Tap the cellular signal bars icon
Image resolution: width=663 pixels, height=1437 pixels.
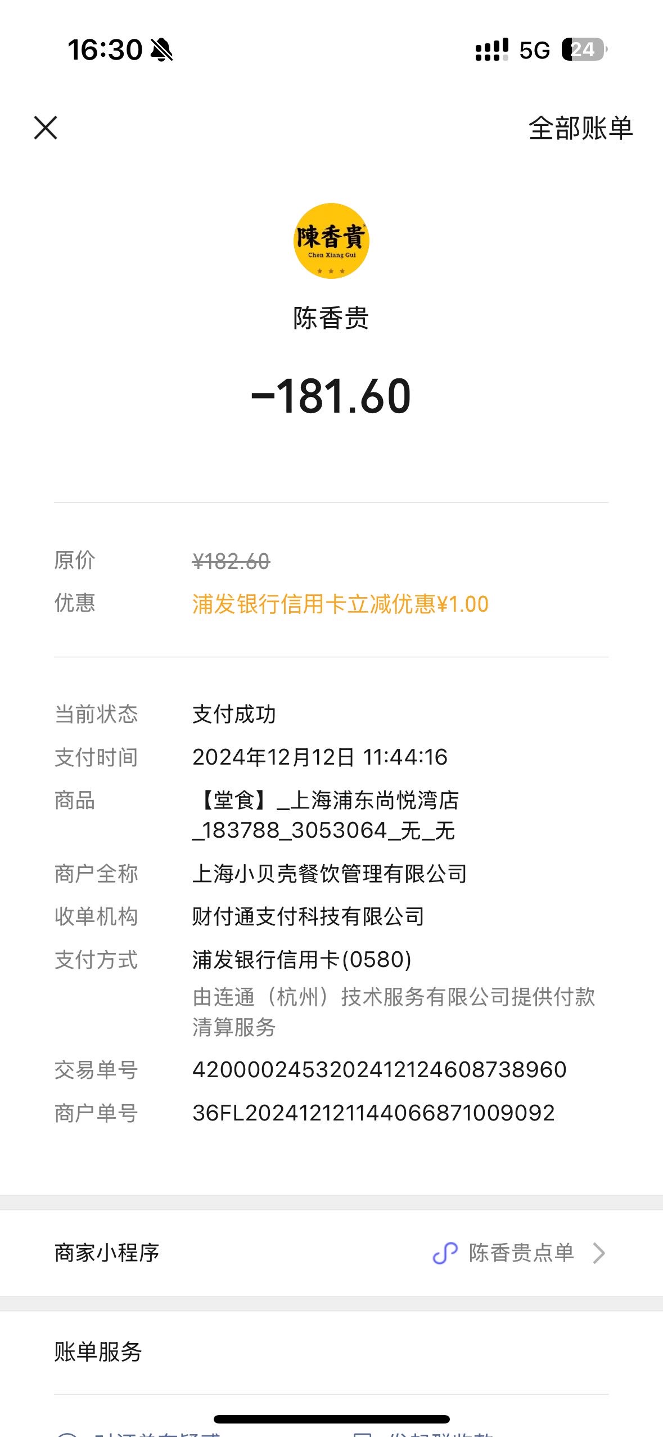(x=492, y=49)
